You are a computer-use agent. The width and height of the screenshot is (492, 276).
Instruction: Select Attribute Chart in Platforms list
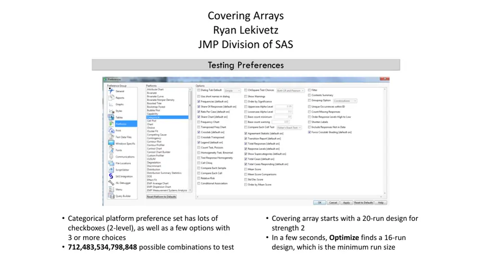(x=155, y=90)
